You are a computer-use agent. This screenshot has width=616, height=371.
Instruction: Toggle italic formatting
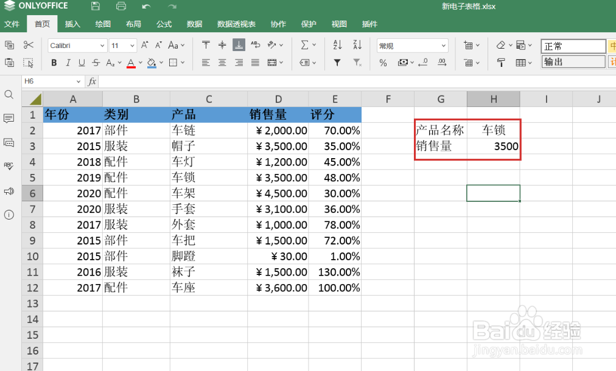(67, 63)
